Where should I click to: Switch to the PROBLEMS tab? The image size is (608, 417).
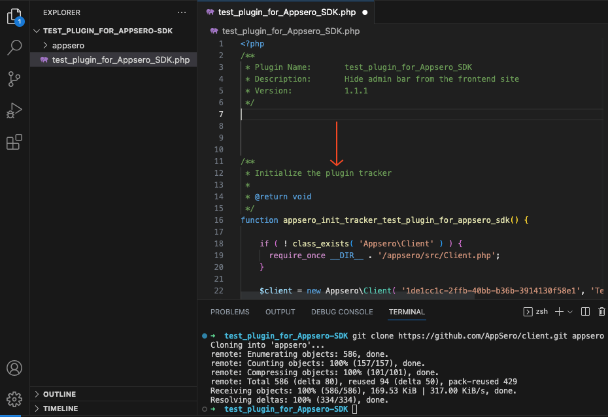coord(230,312)
